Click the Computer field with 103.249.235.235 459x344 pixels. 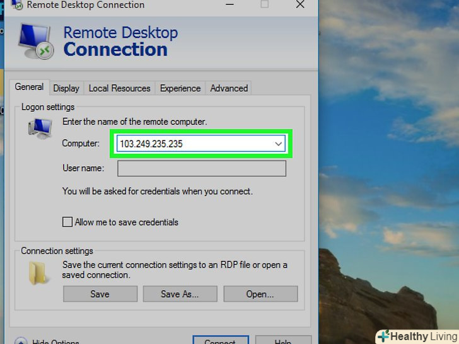click(x=200, y=144)
